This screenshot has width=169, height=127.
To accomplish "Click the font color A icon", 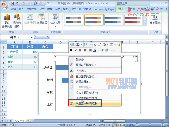I will [x=95, y=50].
